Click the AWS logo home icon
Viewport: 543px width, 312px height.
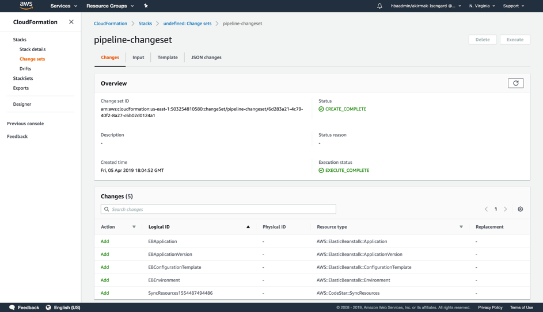(x=26, y=6)
